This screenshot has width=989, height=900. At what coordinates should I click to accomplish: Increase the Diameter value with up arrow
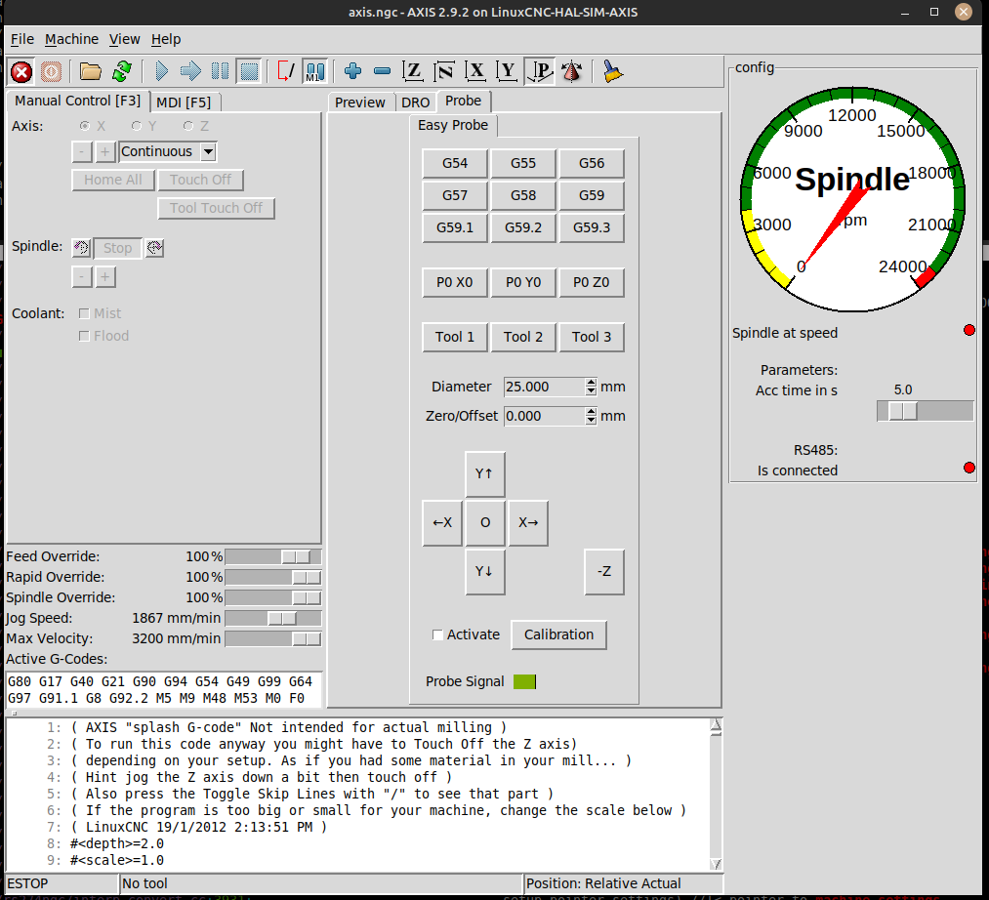click(591, 383)
